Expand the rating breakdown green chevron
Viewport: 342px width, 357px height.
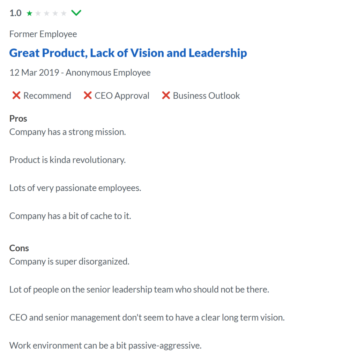[x=76, y=13]
